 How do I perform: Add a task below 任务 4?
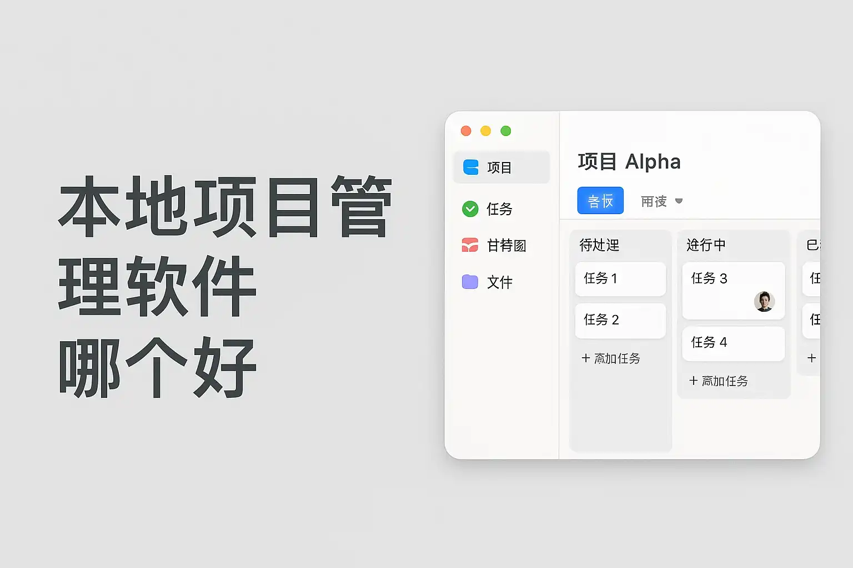click(x=719, y=381)
